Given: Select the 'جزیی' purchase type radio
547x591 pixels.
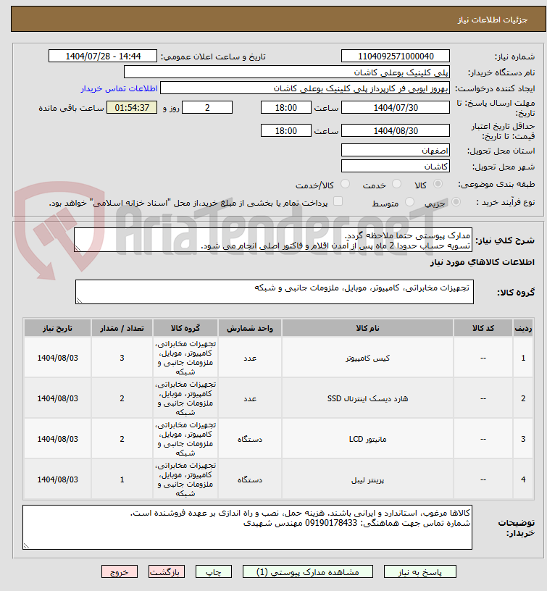Looking at the screenshot, I should (456, 202).
